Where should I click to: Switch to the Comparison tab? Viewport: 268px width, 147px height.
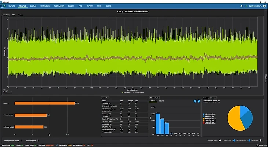click(x=45, y=6)
